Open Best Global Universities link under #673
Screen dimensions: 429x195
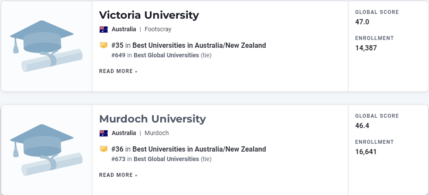(x=166, y=159)
